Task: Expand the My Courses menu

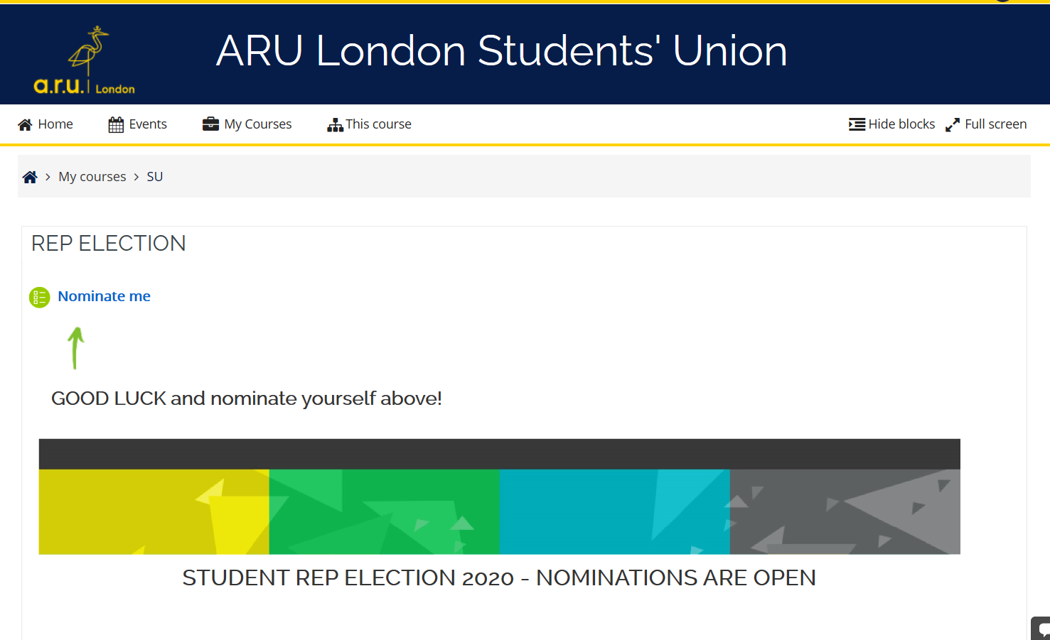Action: coord(258,124)
